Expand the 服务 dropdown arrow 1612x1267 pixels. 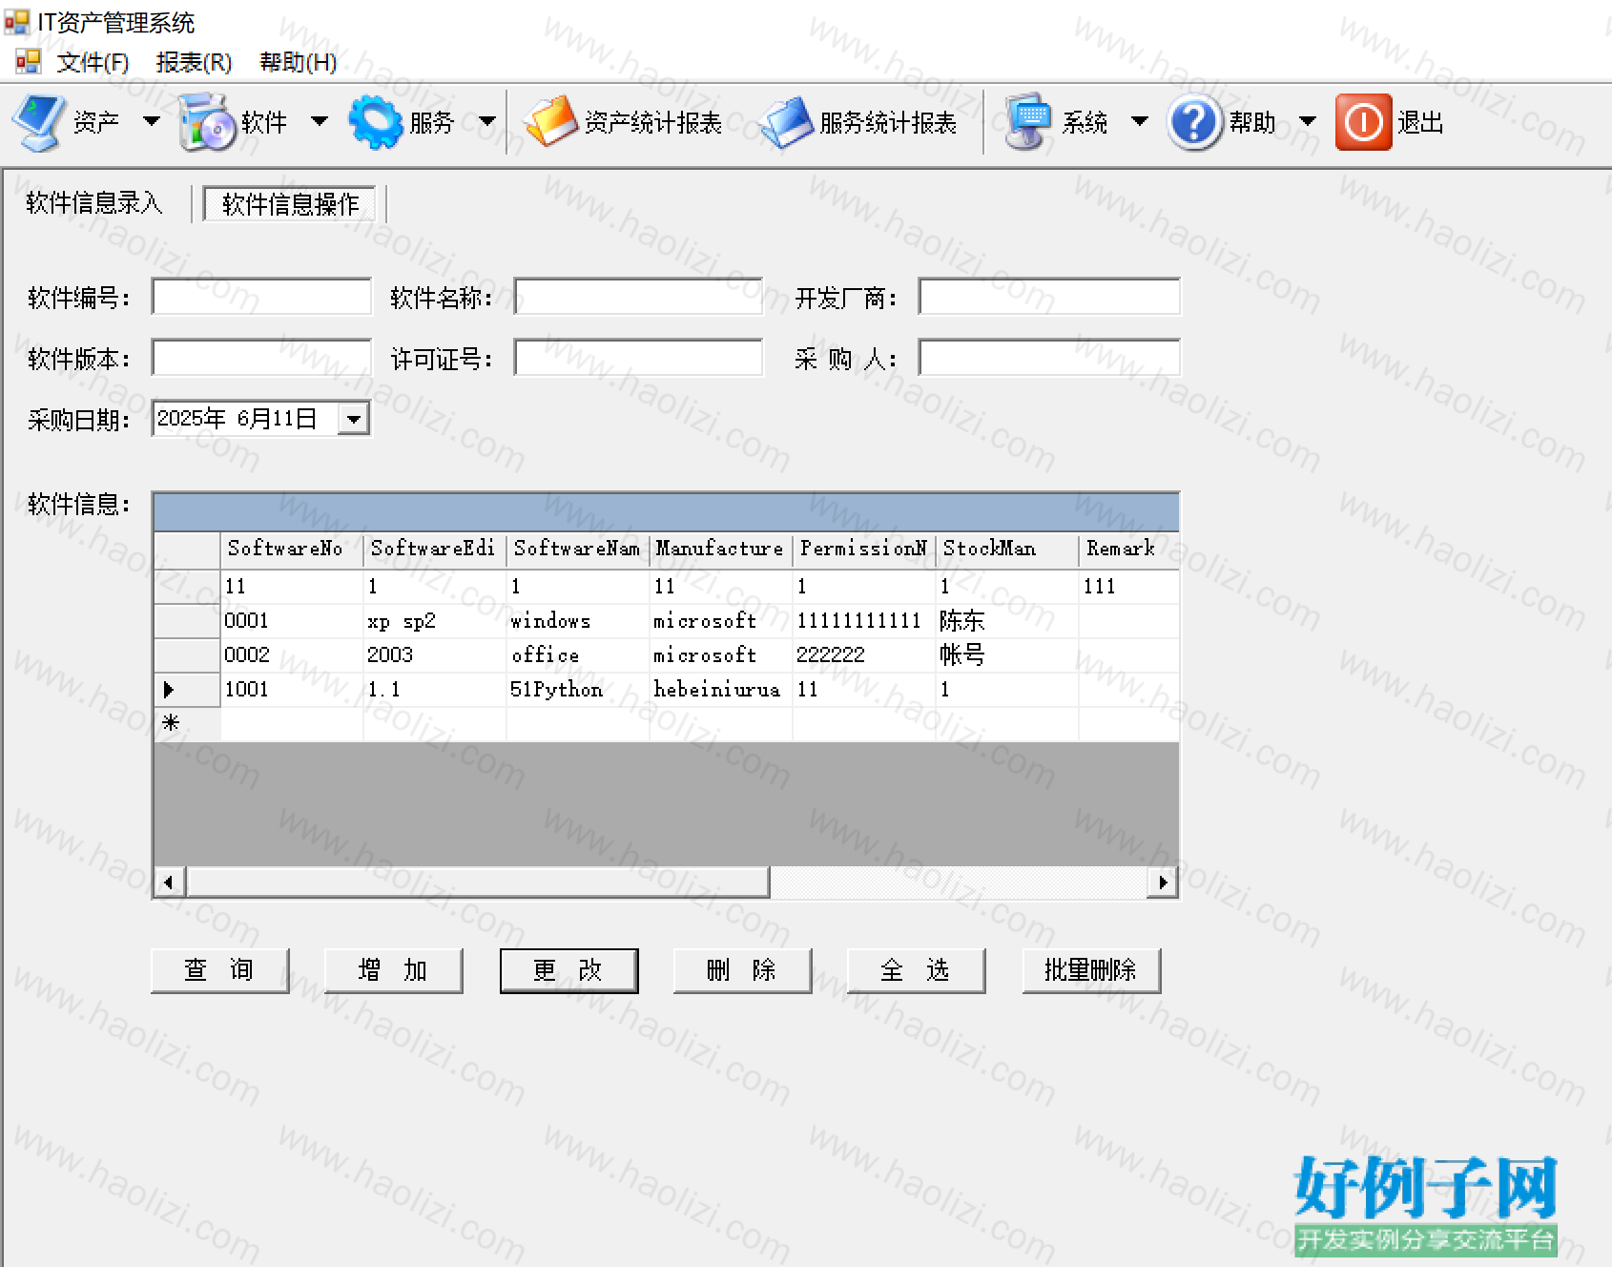coord(487,121)
